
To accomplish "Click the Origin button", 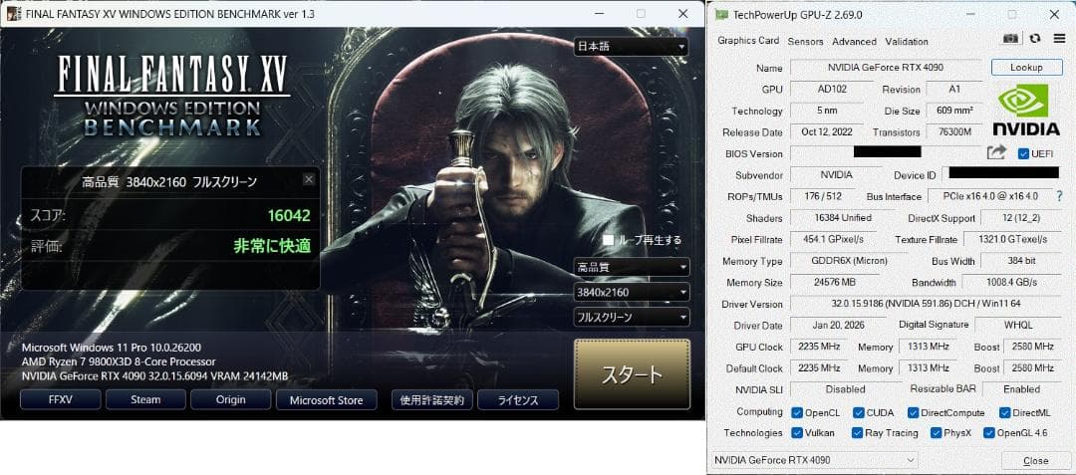I will coord(230,399).
